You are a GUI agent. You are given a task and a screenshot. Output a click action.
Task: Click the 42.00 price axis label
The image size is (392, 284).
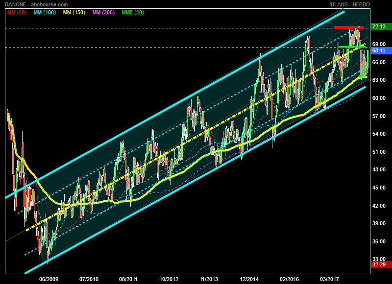[x=379, y=206]
